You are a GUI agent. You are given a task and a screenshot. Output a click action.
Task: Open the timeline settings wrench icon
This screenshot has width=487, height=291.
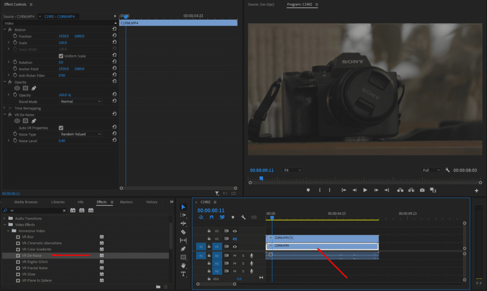243,217
